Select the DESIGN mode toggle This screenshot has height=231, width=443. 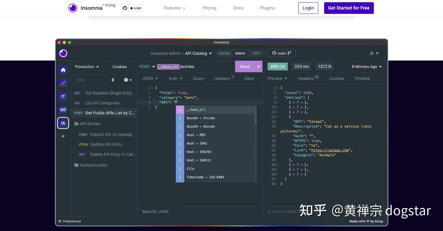tap(224, 53)
